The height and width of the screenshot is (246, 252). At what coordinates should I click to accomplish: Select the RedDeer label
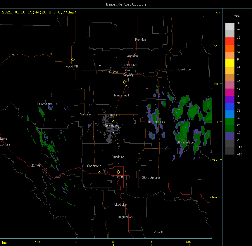click(129, 75)
